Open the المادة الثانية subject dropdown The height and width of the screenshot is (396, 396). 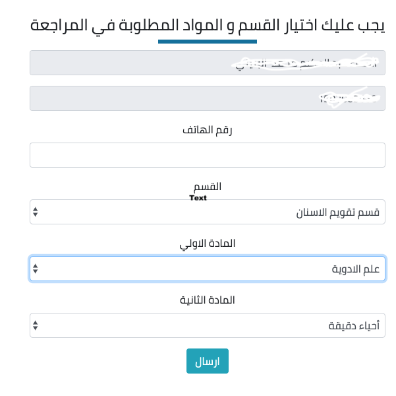tap(207, 325)
